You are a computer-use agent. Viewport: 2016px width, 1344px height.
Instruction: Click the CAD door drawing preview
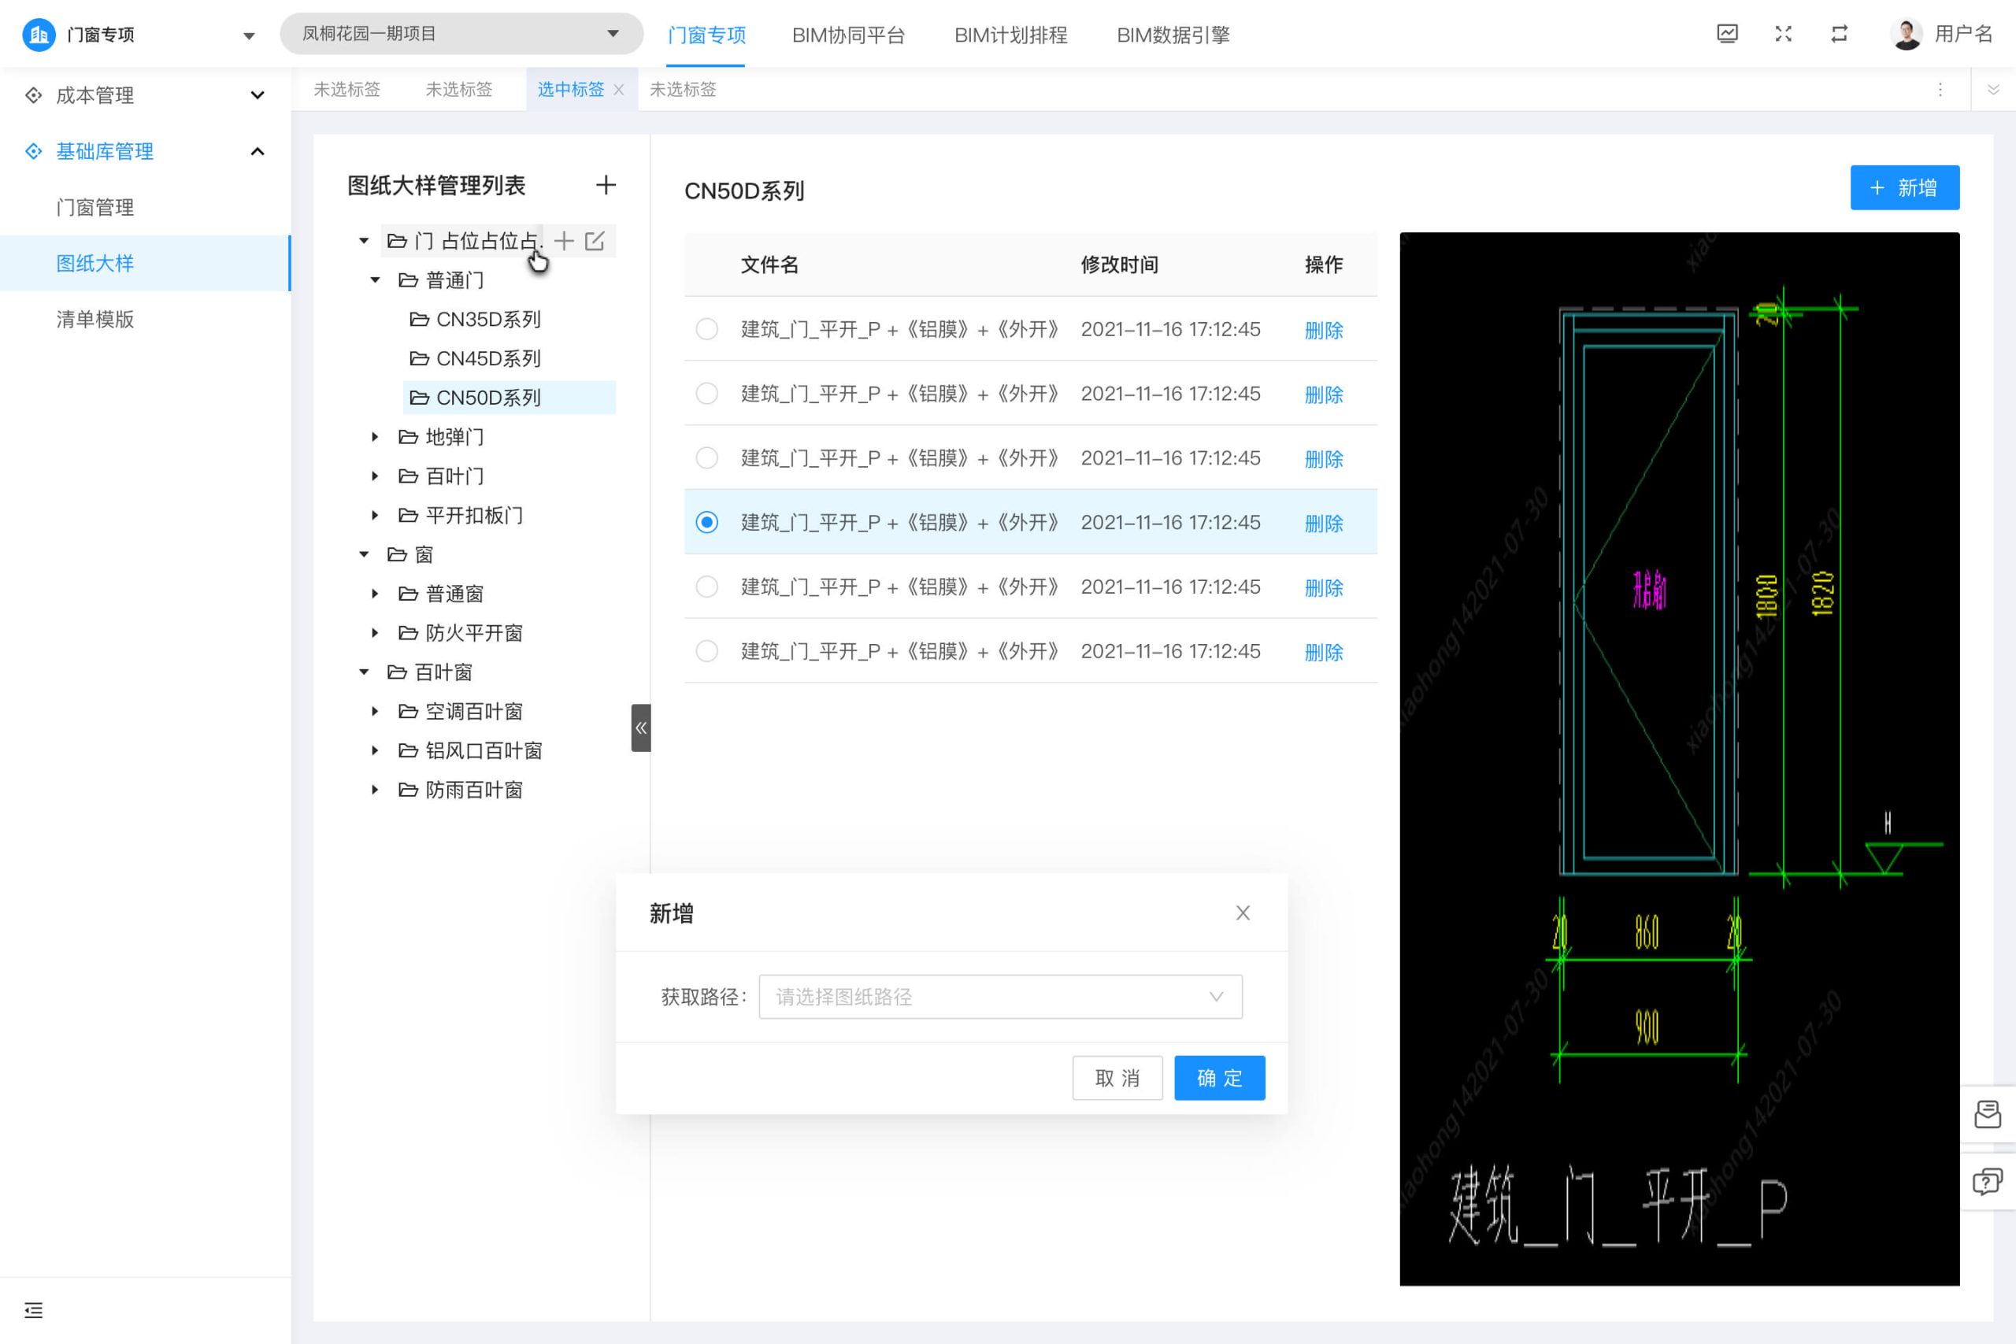(1678, 758)
